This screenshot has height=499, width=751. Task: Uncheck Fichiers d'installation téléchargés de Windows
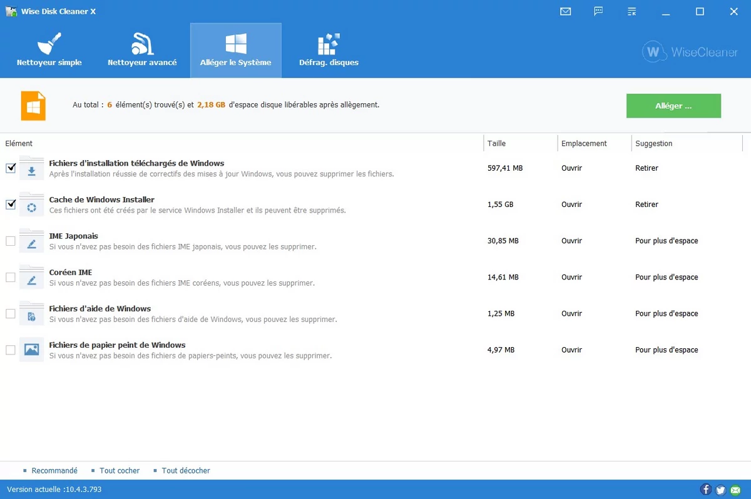(11, 168)
